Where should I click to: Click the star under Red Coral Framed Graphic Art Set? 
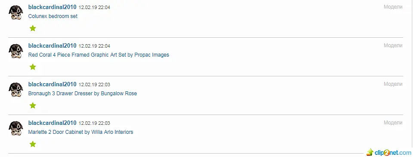(33, 67)
